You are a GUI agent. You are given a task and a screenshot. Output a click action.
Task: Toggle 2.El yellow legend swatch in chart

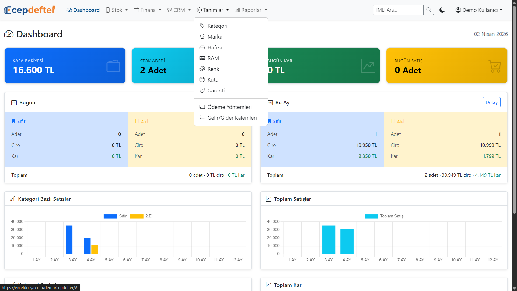tap(137, 216)
